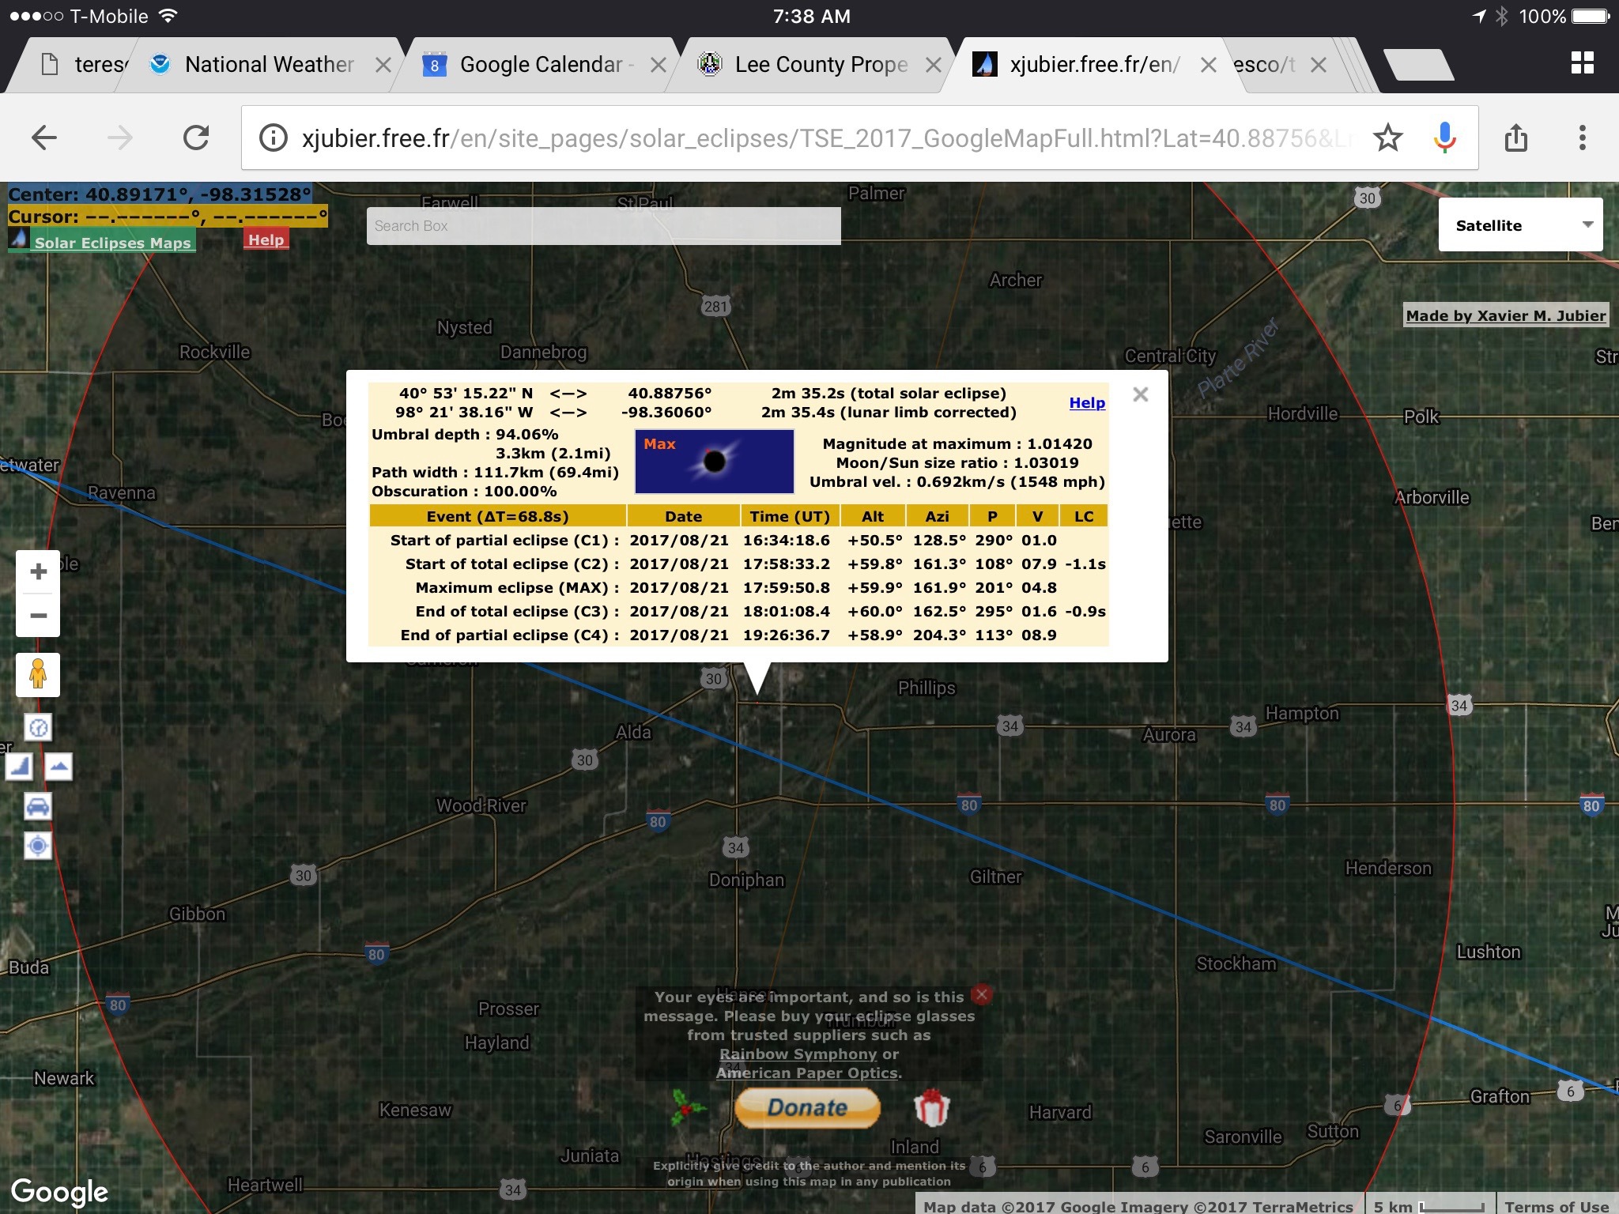The height and width of the screenshot is (1214, 1619).
Task: Go back with the browser back arrow
Action: [x=44, y=138]
